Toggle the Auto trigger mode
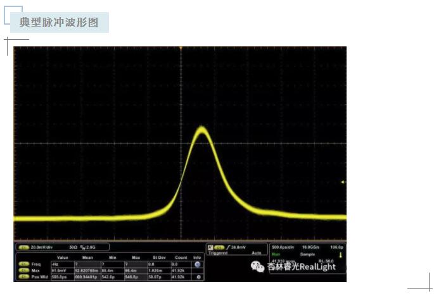434x303 pixels. tap(256, 253)
